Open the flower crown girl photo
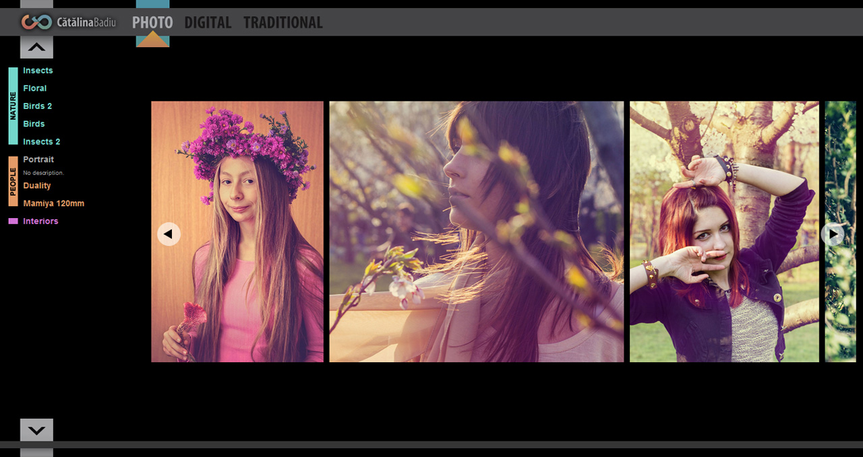This screenshot has height=457, width=863. click(x=237, y=232)
